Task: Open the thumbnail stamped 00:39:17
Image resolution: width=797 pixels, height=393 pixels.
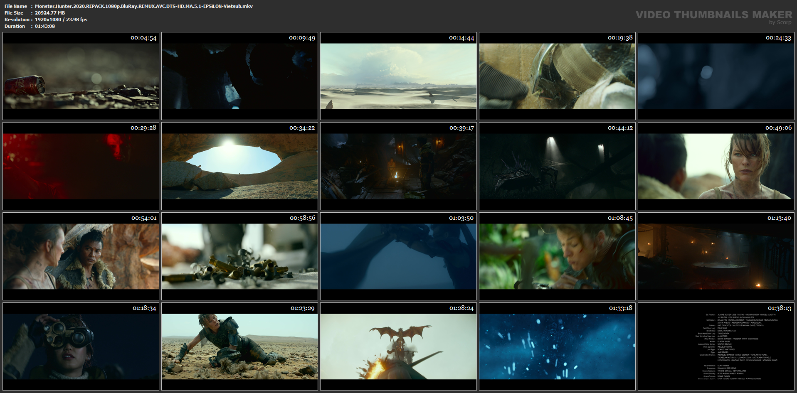Action: (x=398, y=166)
